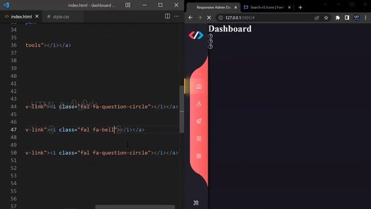
Task: Click line number 50 in the gutter
Action: tap(13, 153)
